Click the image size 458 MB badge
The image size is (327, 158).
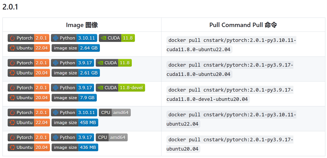click(75, 122)
